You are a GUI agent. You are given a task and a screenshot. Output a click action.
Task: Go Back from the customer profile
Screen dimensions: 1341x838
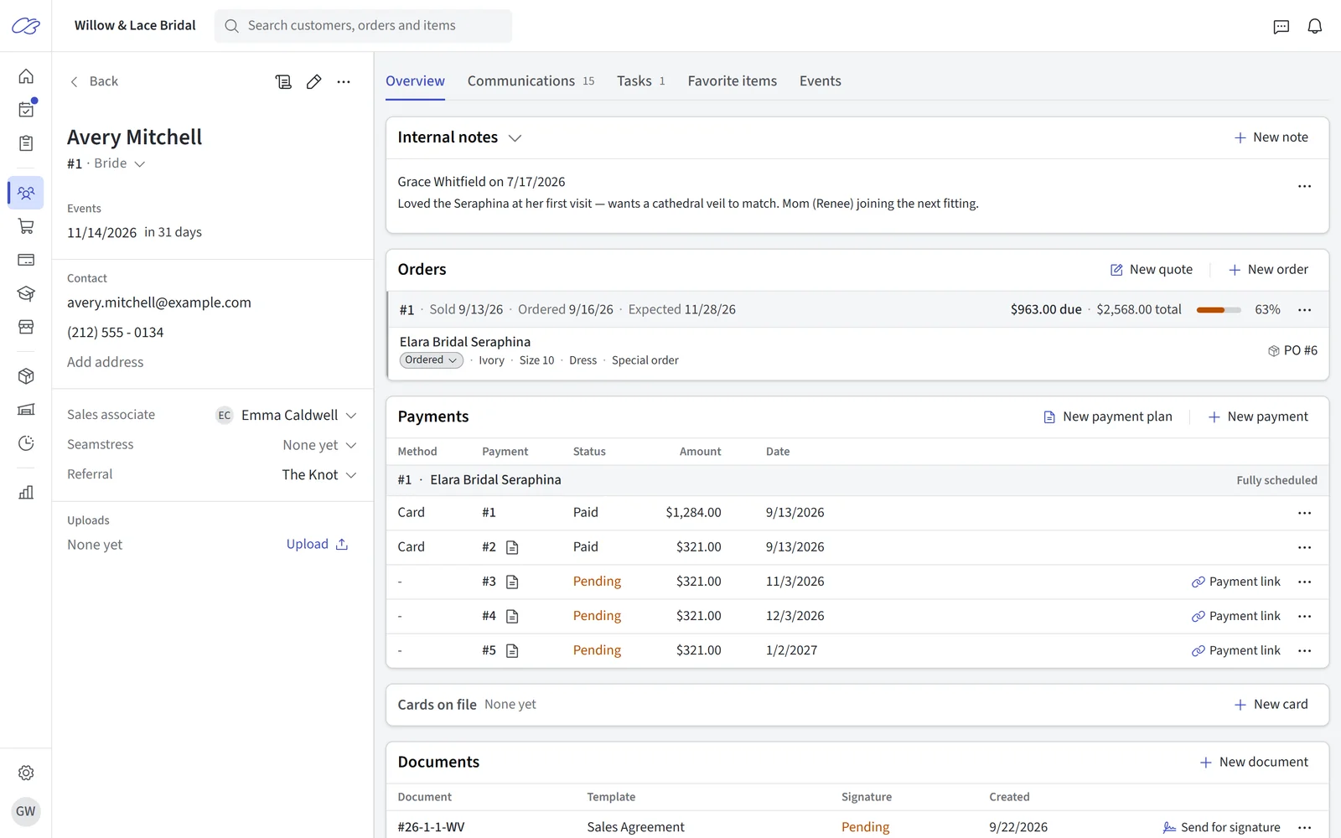point(93,81)
